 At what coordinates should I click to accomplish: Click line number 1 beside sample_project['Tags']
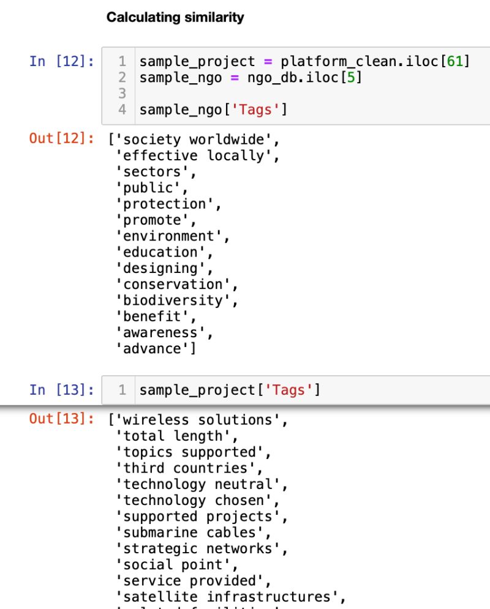click(121, 389)
